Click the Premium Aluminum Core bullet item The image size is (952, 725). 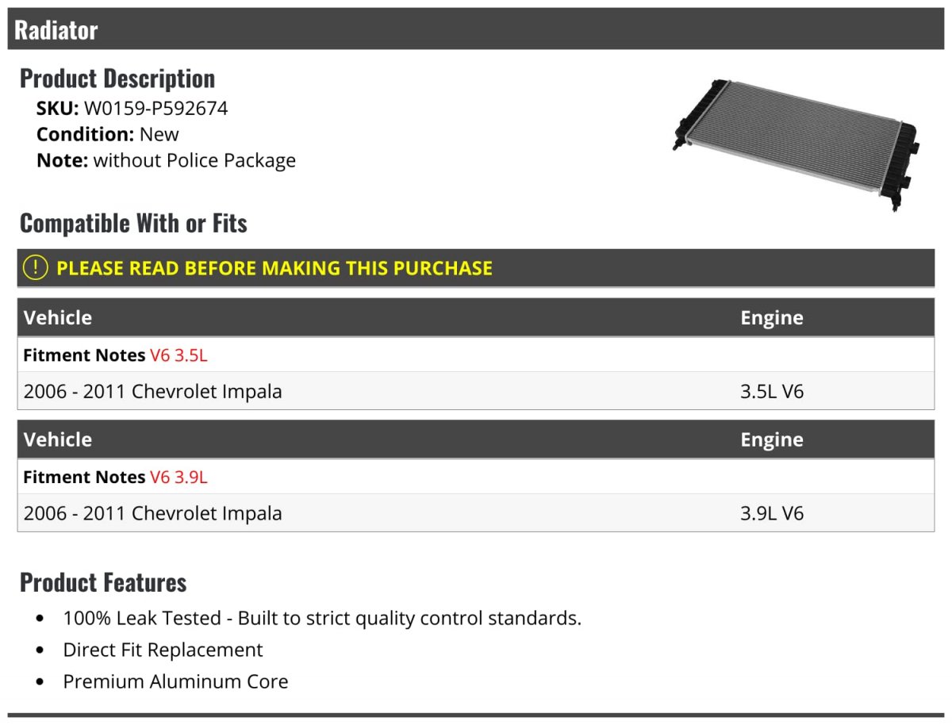coord(175,681)
